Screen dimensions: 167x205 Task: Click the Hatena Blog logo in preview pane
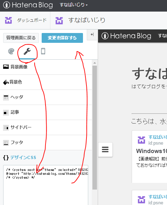(126, 36)
